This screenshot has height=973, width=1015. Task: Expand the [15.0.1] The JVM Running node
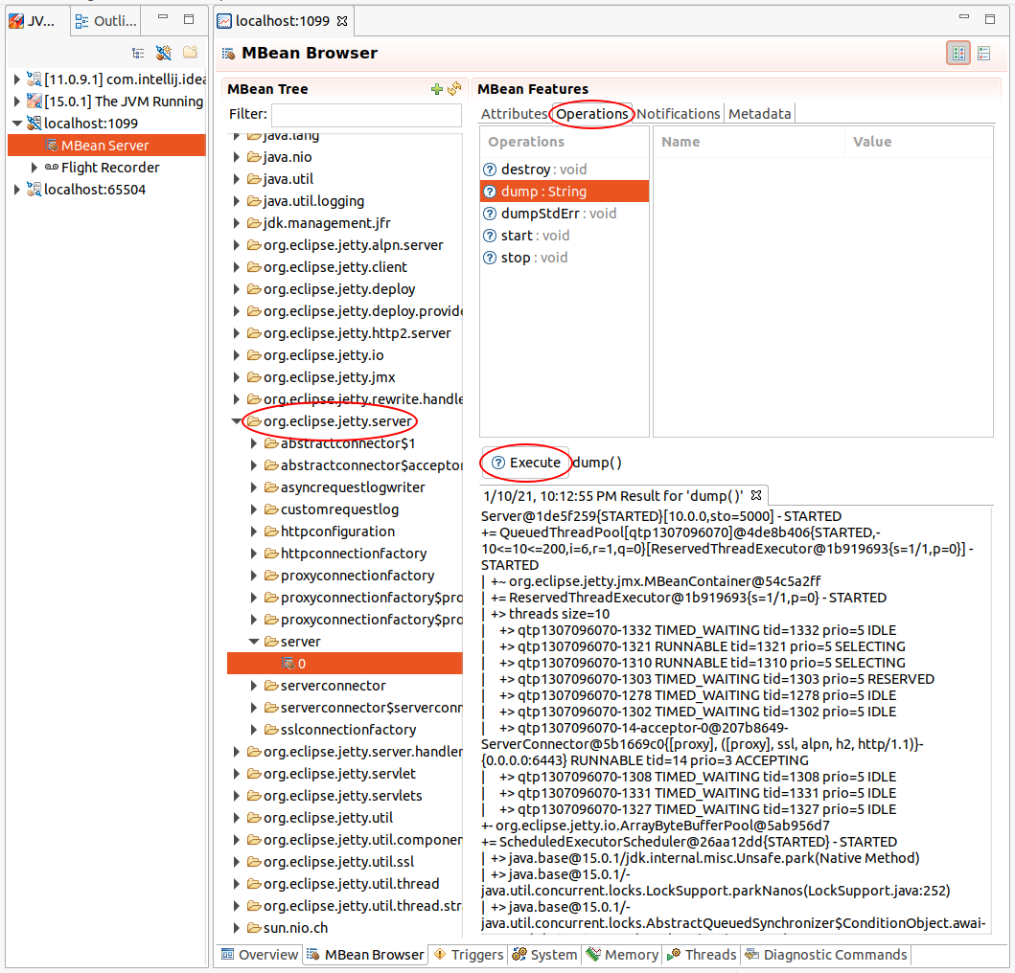[x=17, y=101]
